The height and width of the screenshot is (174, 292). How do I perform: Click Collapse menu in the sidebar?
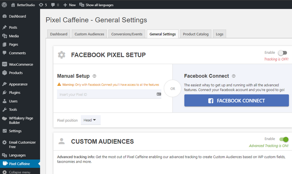pos(19,172)
